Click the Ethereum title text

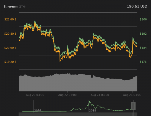pos(11,7)
